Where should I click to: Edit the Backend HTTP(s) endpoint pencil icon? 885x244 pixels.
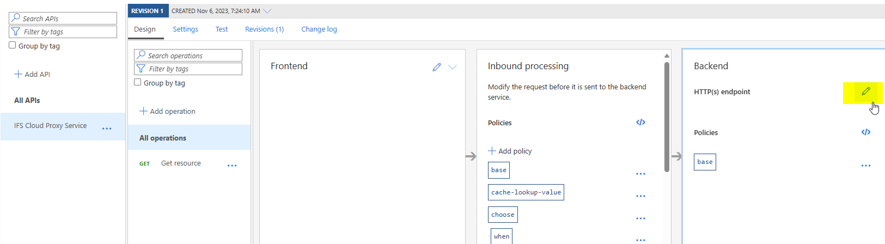(865, 91)
